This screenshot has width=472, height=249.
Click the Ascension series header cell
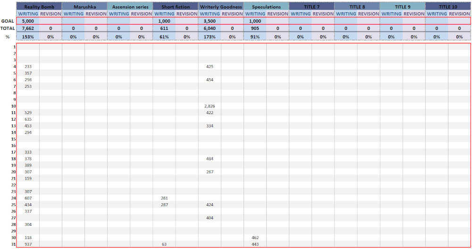[130, 7]
